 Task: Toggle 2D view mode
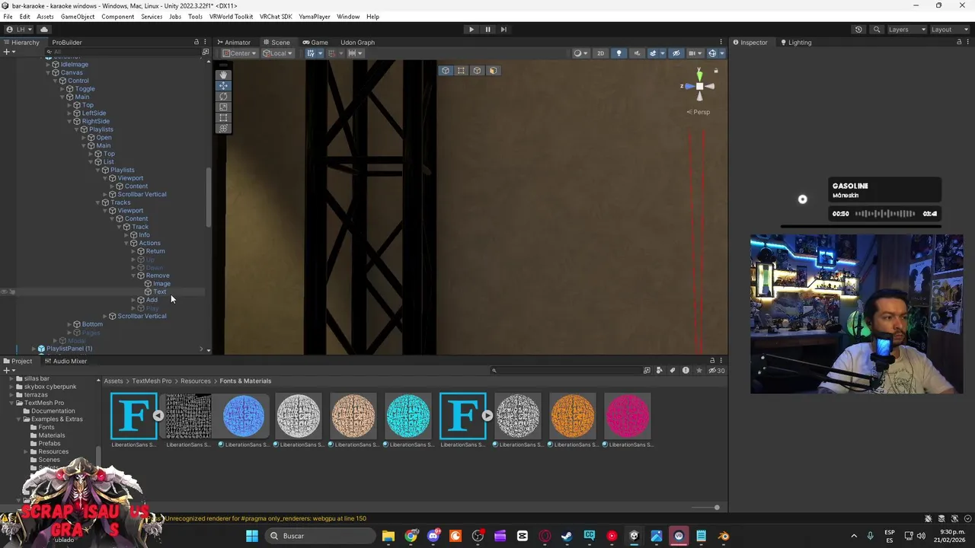(x=600, y=53)
